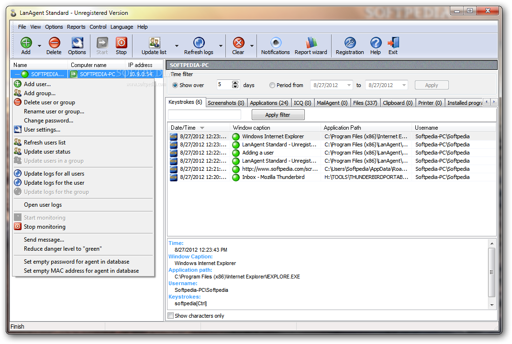Screen dimensions: 512x344
Task: Click the days spinner arrows
Action: click(x=235, y=85)
